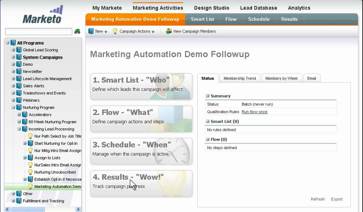Switch to the Analytics tab
Image resolution: width=363 pixels, height=212 pixels.
(299, 8)
